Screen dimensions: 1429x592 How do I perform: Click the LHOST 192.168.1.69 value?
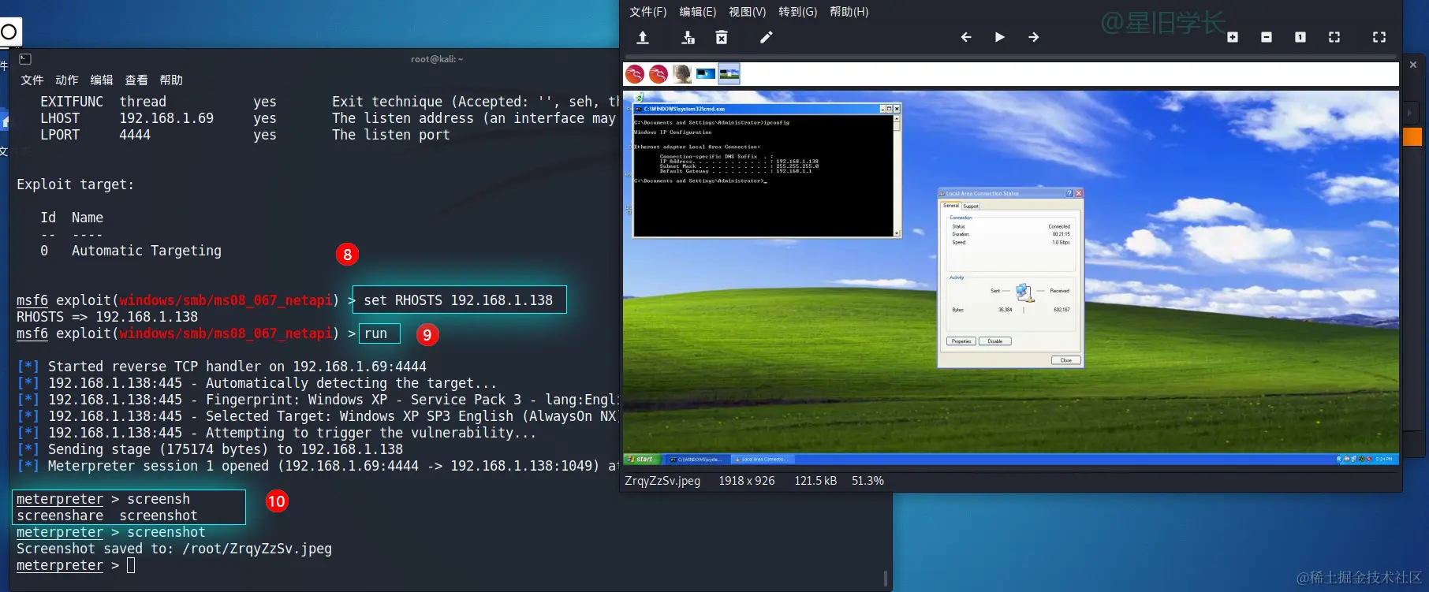pyautogui.click(x=166, y=118)
